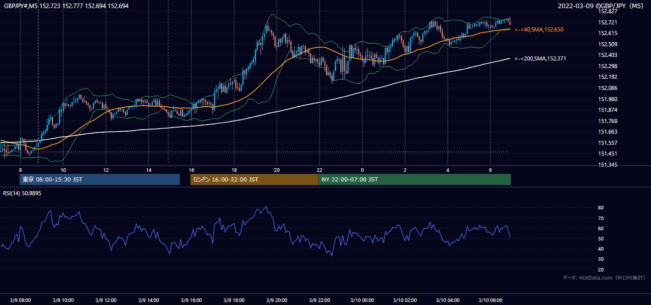651x305 pixels.
Task: Click the NY 22:00-07:00 JST session bar
Action: [415, 179]
